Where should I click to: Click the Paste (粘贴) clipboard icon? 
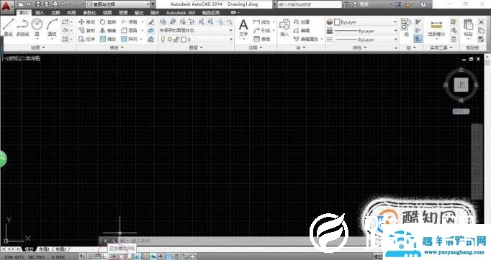click(x=468, y=28)
